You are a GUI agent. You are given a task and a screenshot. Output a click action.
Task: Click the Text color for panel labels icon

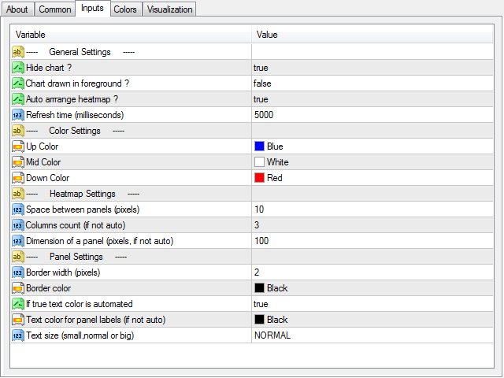coord(18,320)
